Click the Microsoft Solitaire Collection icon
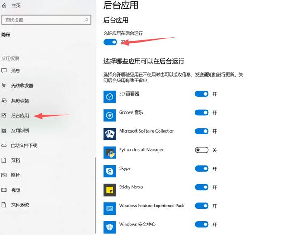The width and height of the screenshot is (290, 235). [110, 134]
